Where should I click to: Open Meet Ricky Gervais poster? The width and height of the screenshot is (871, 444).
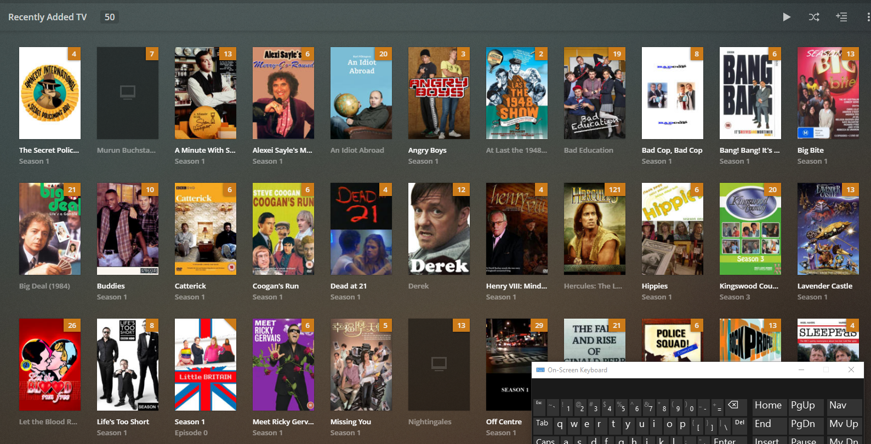[283, 365]
